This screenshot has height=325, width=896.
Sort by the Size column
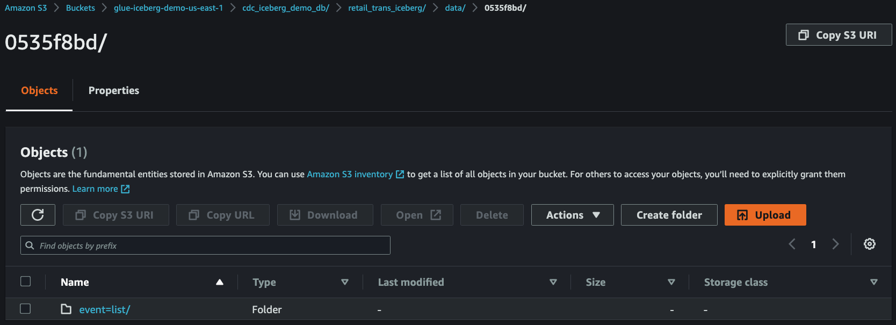(671, 282)
